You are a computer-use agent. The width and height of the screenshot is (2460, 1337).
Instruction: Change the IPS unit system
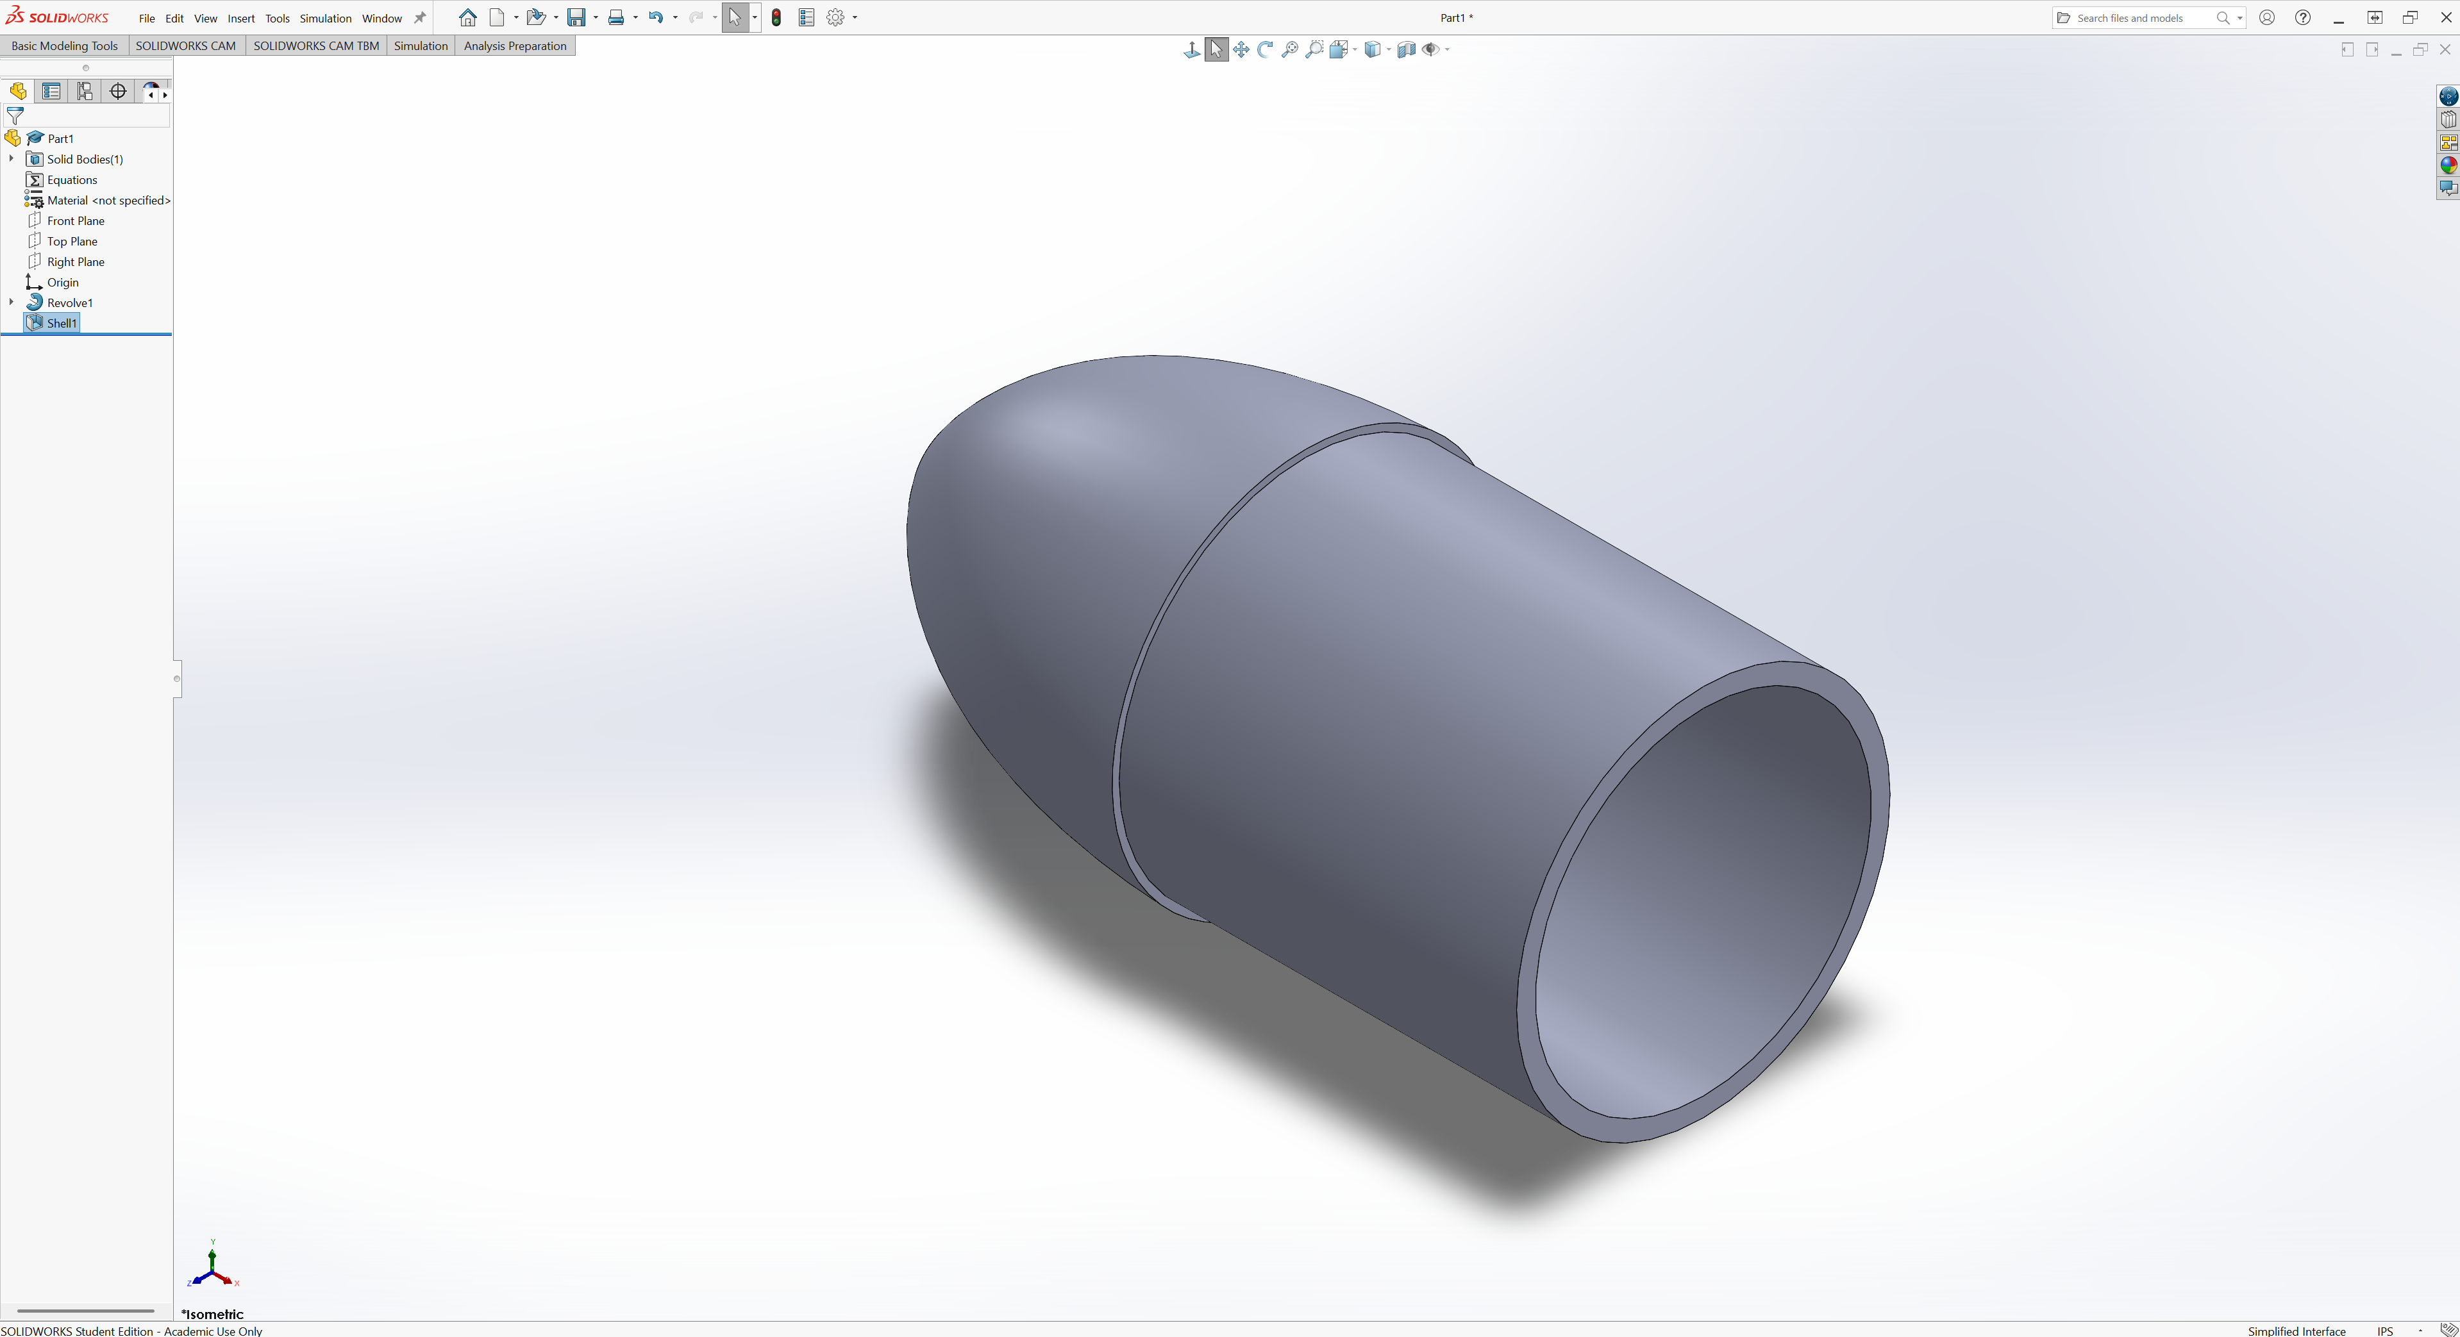(2384, 1331)
